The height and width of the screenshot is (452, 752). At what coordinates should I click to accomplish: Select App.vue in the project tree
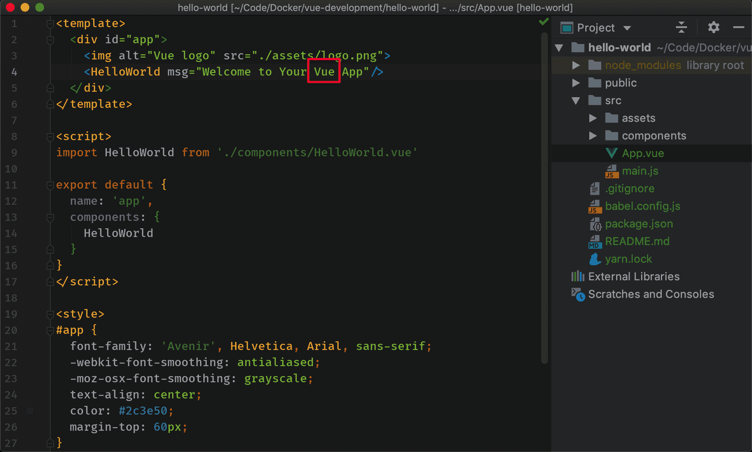643,153
